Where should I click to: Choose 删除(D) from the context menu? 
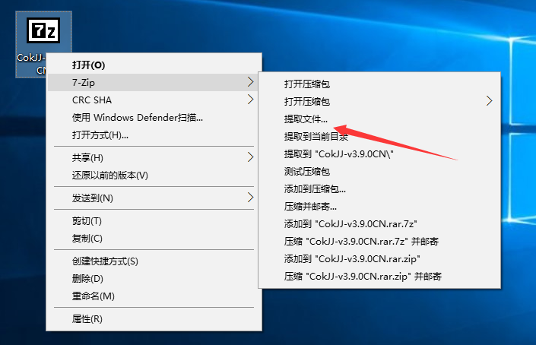pos(87,278)
